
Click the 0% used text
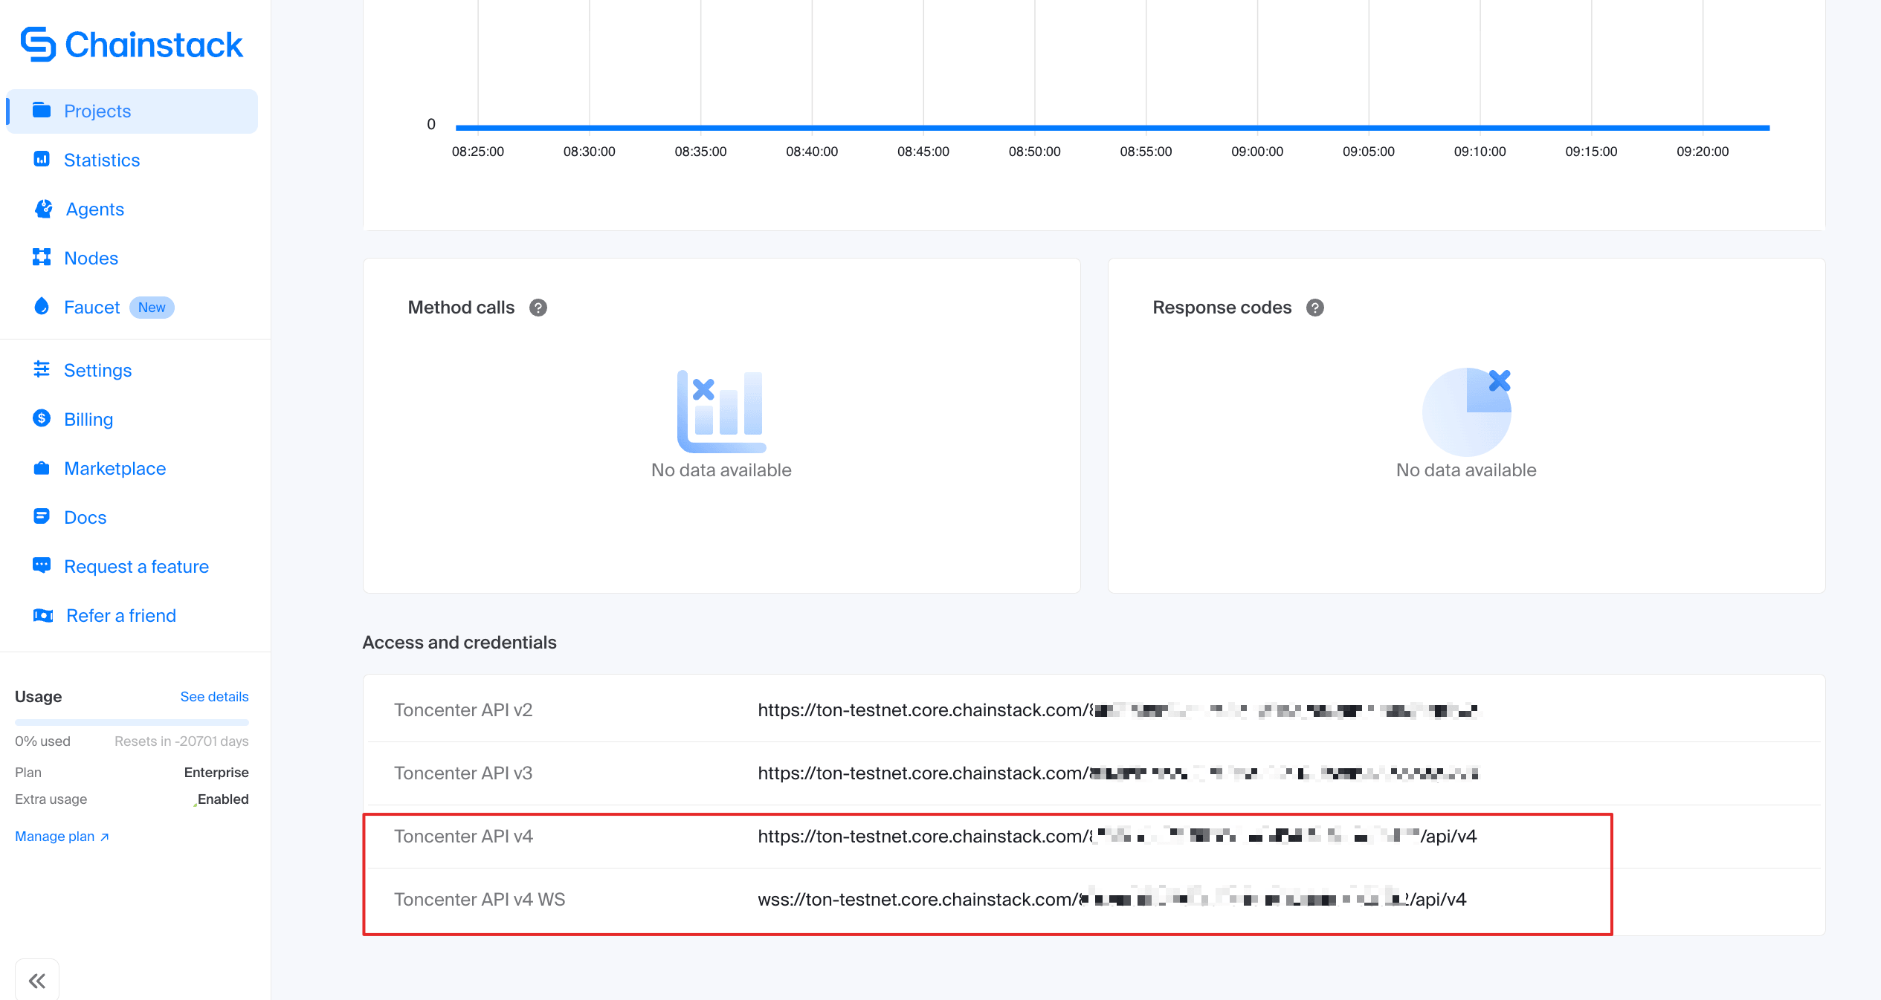point(42,741)
